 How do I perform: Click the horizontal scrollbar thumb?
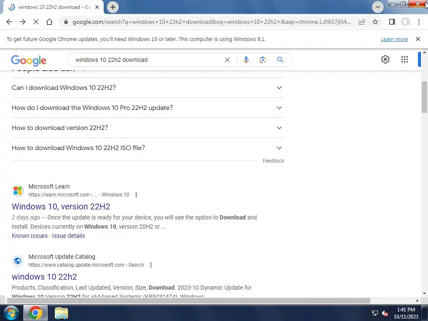point(189,301)
